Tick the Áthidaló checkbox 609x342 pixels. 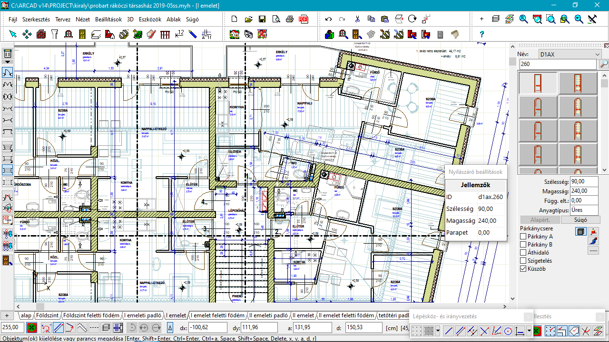click(523, 253)
